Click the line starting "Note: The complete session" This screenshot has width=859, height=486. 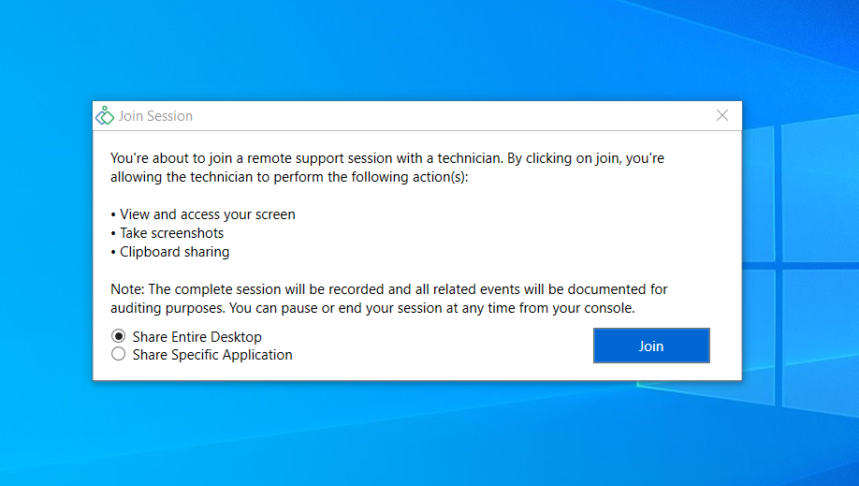389,289
